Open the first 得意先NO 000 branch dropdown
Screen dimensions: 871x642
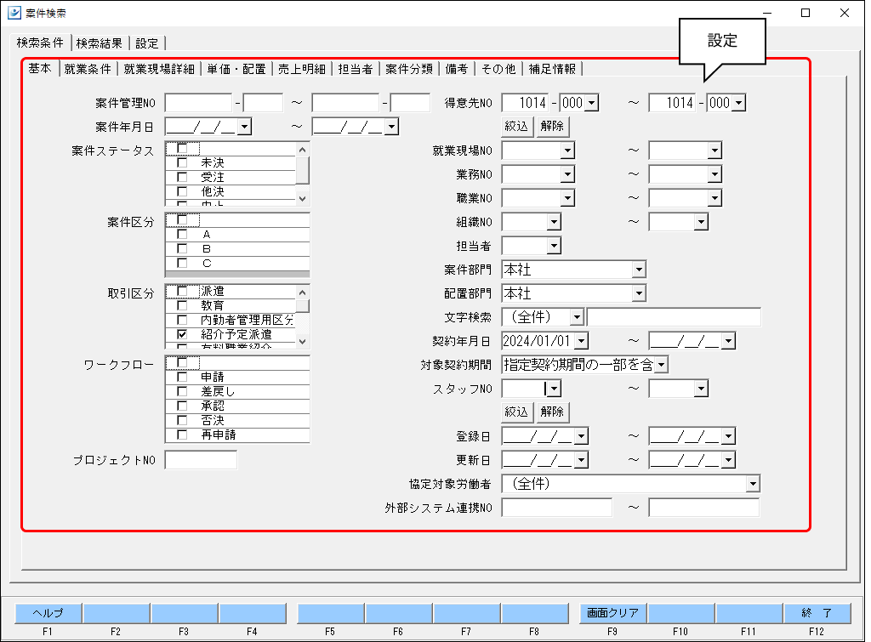coord(592,103)
